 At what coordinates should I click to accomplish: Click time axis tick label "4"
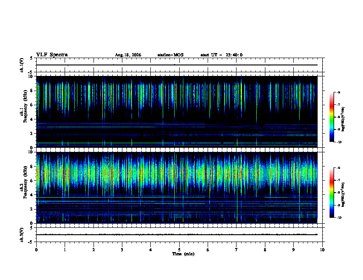(151, 250)
